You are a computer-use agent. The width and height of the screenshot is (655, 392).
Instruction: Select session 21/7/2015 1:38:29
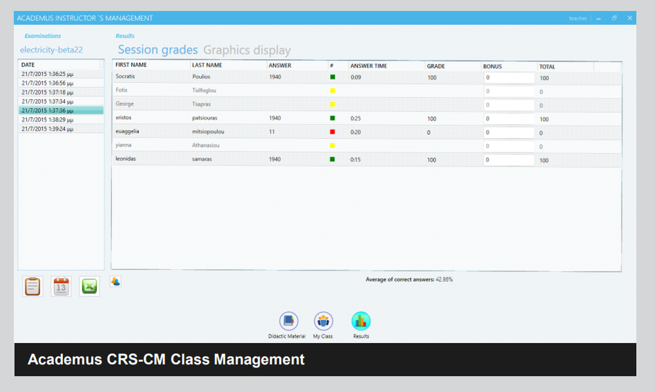[x=61, y=120]
